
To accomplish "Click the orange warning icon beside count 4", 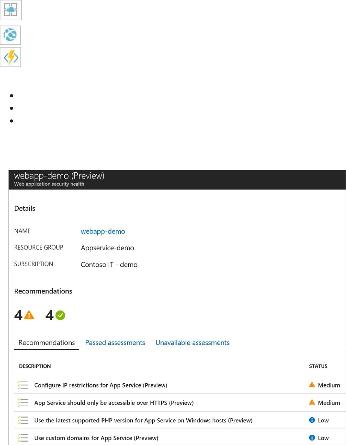I will point(29,315).
